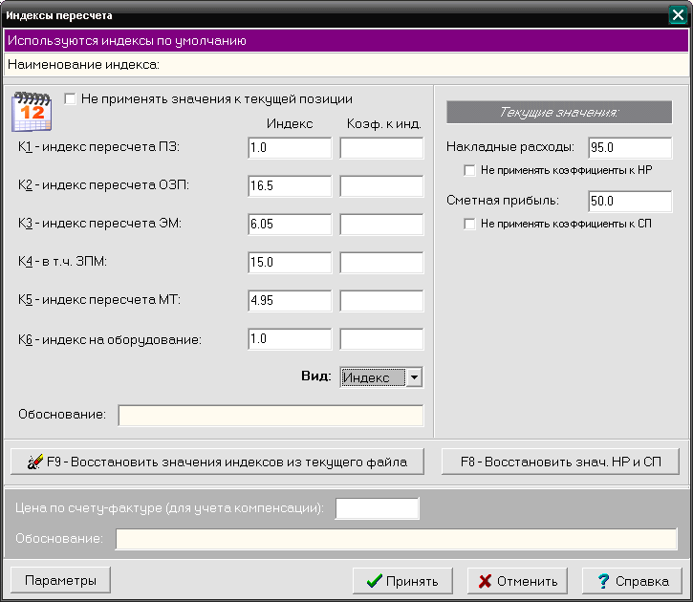Click F8 Восстановить знач. НР и СП
693x602 pixels.
pyautogui.click(x=560, y=462)
